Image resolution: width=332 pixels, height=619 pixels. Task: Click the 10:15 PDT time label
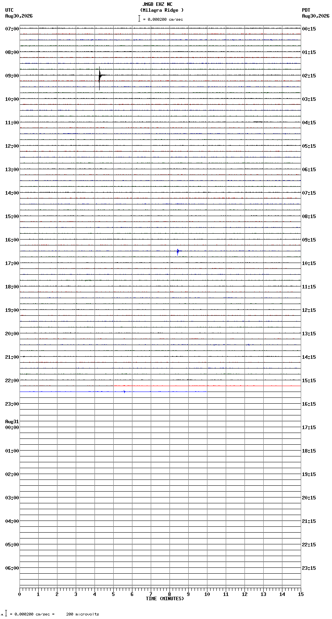[x=309, y=263]
